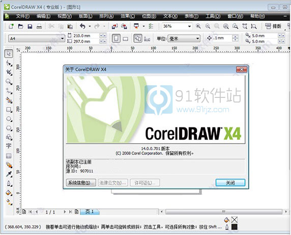This screenshot has width=291, height=235.
Task: Choose the Ellipse tool
Action: (9, 119)
